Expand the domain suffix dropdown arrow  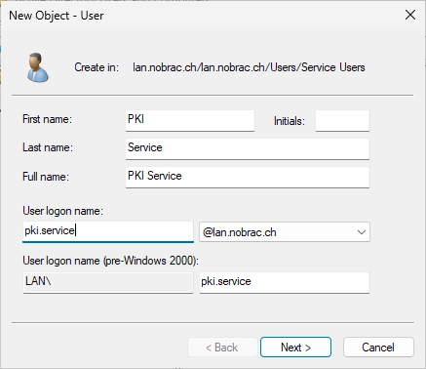pyautogui.click(x=362, y=232)
